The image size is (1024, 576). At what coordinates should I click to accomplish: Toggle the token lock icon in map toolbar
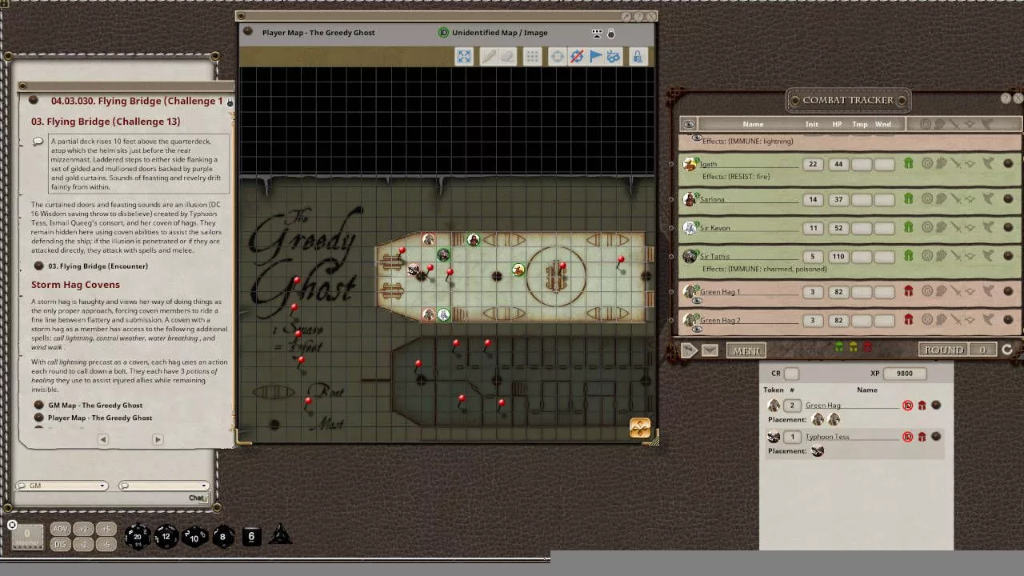(638, 56)
